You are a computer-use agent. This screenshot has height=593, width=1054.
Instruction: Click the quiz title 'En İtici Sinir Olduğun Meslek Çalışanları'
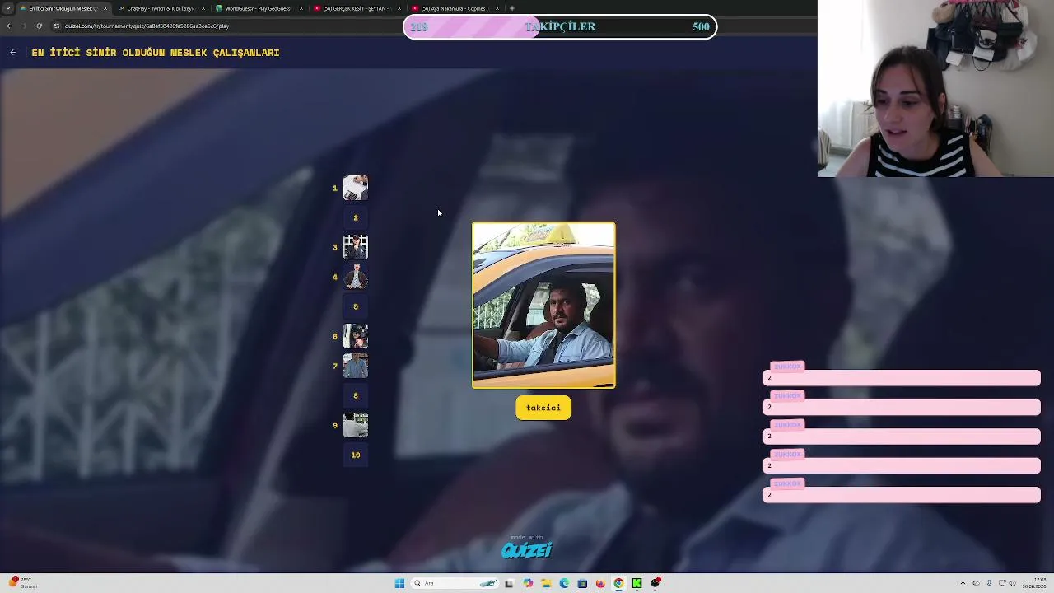[x=156, y=53]
